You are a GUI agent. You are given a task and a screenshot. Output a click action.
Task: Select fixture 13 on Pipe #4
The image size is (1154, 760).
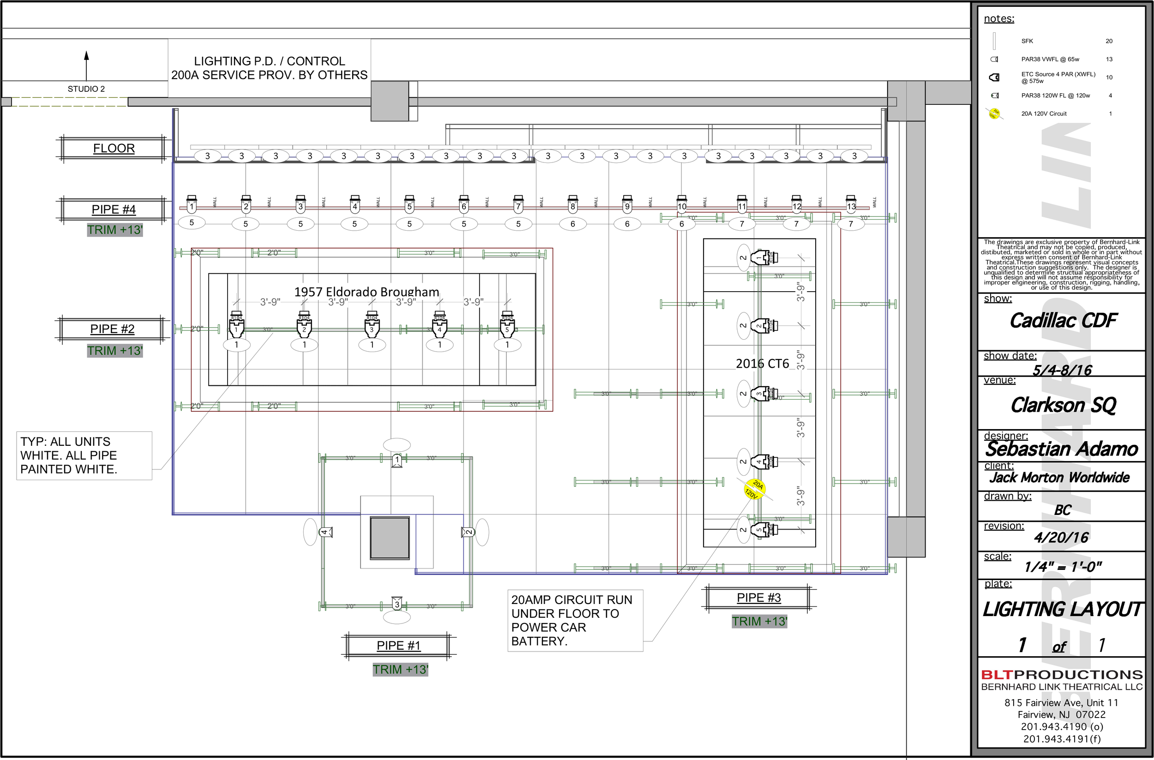851,204
